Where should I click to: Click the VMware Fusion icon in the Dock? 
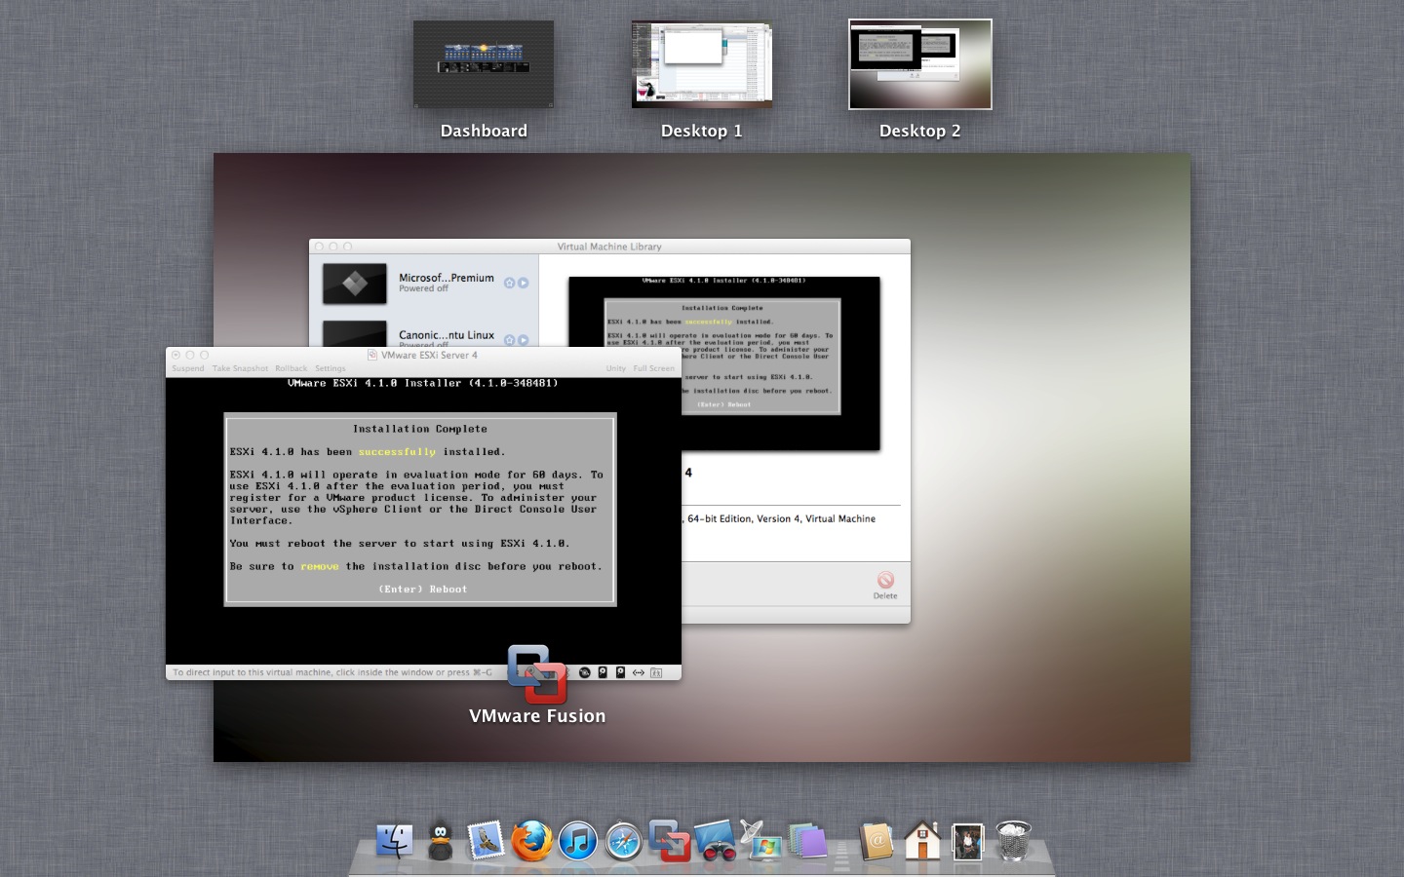(x=670, y=841)
